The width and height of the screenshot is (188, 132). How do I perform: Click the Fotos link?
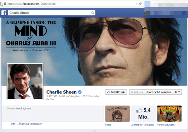108,125
